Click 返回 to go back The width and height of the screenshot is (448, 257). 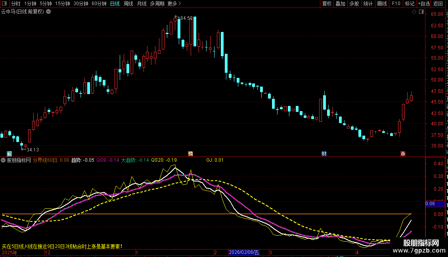pyautogui.click(x=438, y=4)
